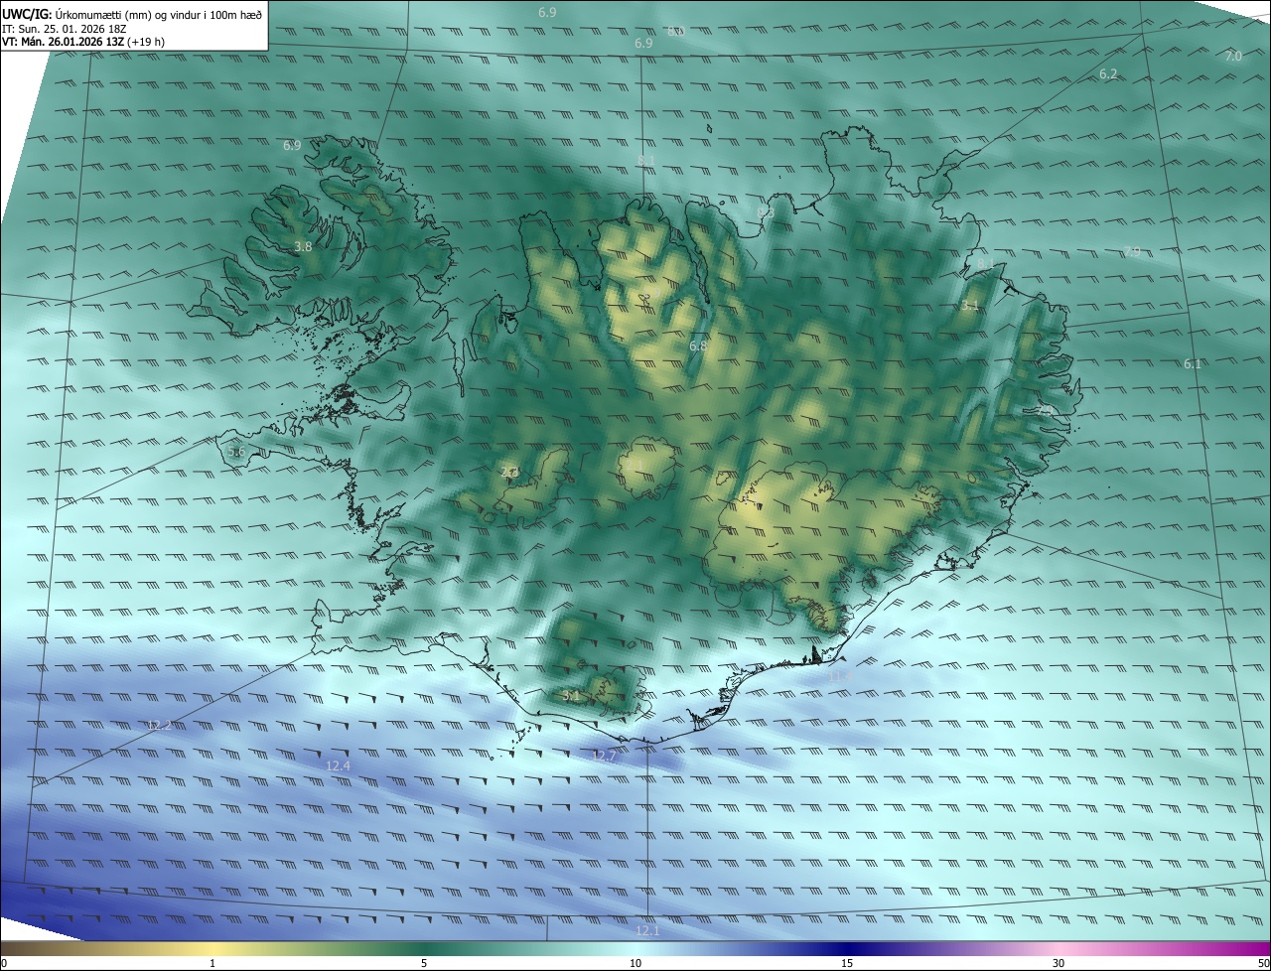Screen dimensions: 1271x971
Task: Click the 12.1 value above the colour scale
Action: (x=647, y=930)
